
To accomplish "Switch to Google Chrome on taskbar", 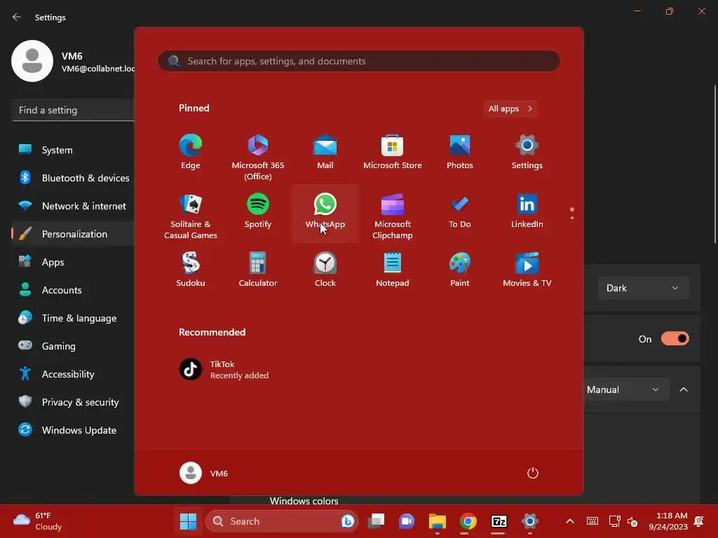I will [468, 521].
